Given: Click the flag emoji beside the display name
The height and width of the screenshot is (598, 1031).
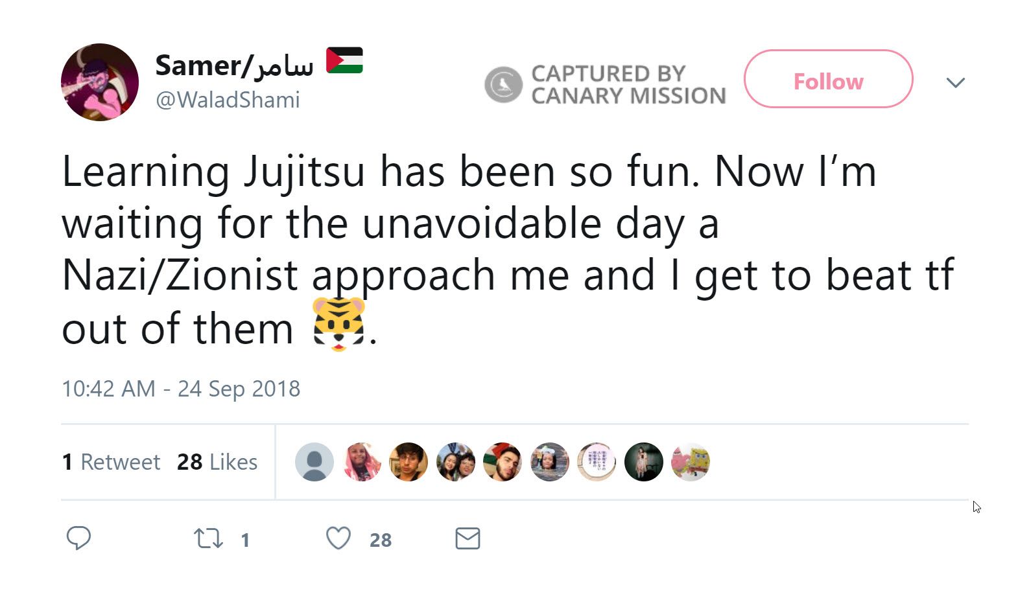Looking at the screenshot, I should coord(344,61).
